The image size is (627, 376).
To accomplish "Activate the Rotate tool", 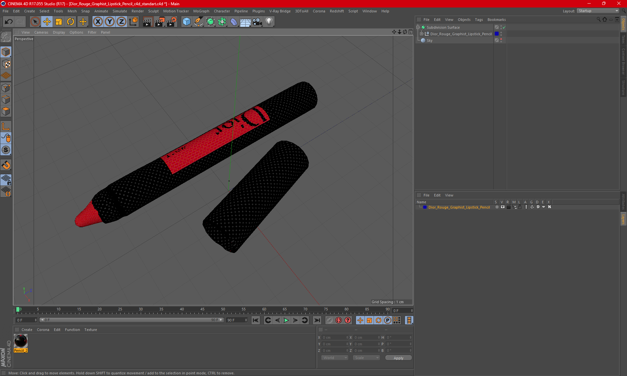I will 71,22.
